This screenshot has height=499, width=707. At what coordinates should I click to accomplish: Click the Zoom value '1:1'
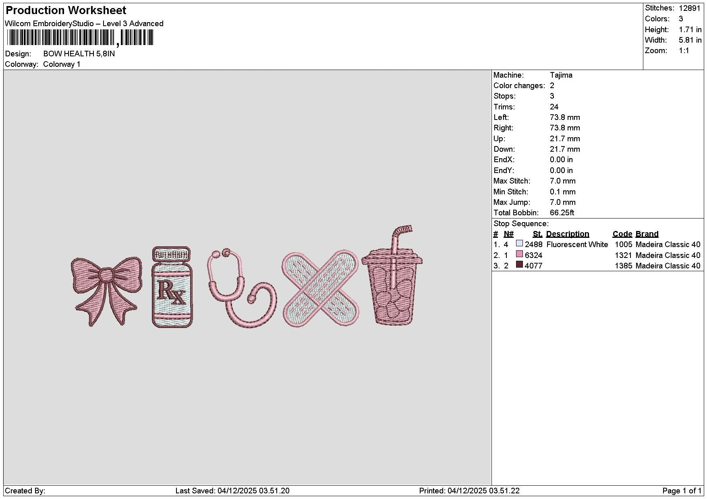click(x=684, y=51)
